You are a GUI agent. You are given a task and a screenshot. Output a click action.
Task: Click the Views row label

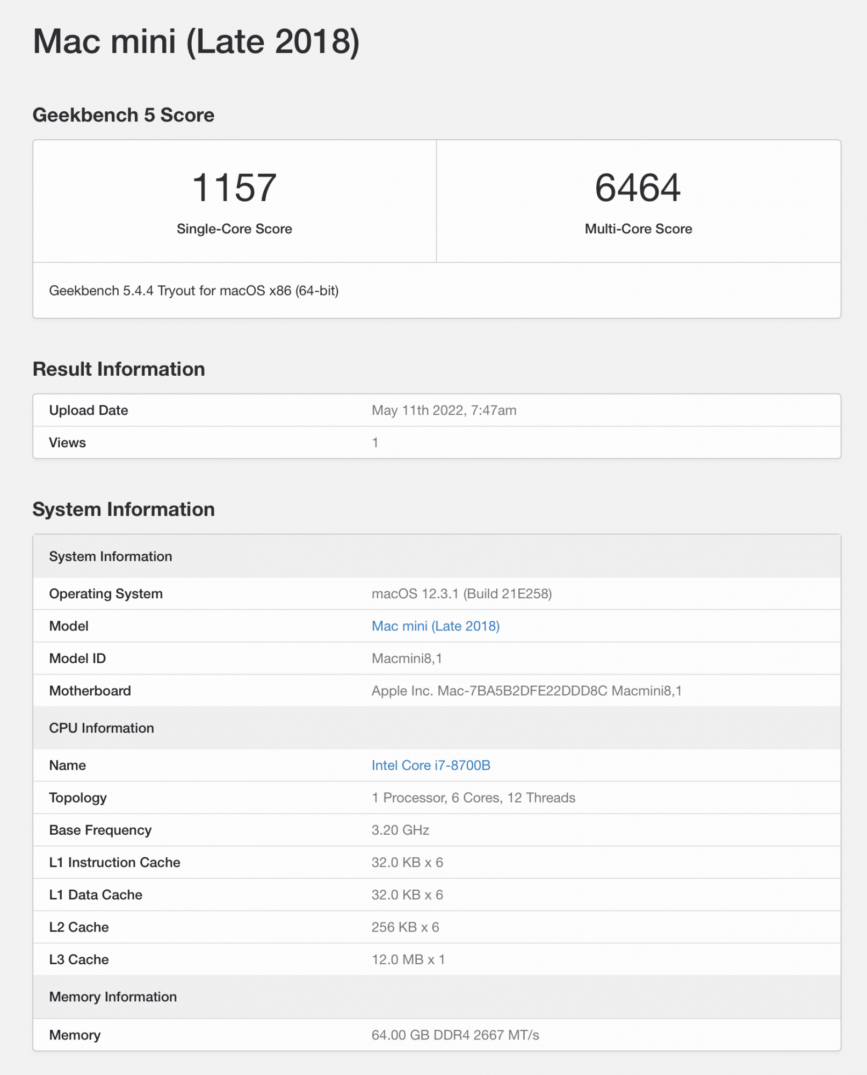pyautogui.click(x=67, y=442)
